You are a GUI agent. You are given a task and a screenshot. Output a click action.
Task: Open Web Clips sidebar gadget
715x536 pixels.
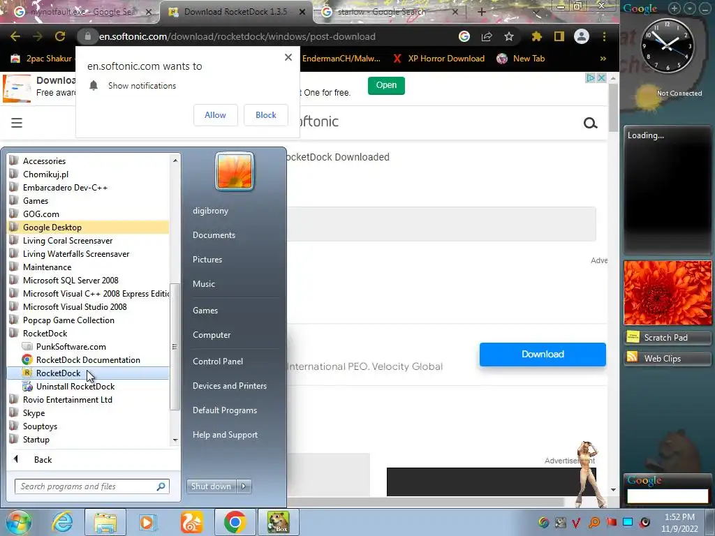(667, 359)
